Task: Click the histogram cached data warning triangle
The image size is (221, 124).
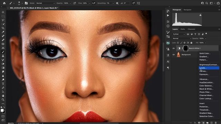Action: click(x=200, y=15)
